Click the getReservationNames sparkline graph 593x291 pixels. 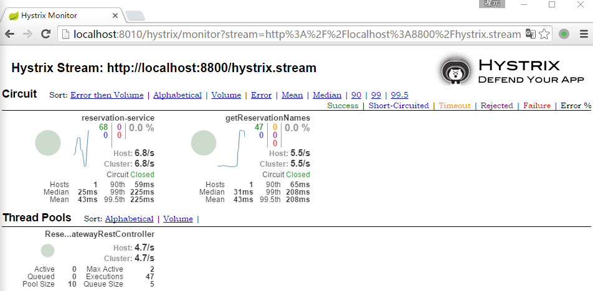point(231,148)
